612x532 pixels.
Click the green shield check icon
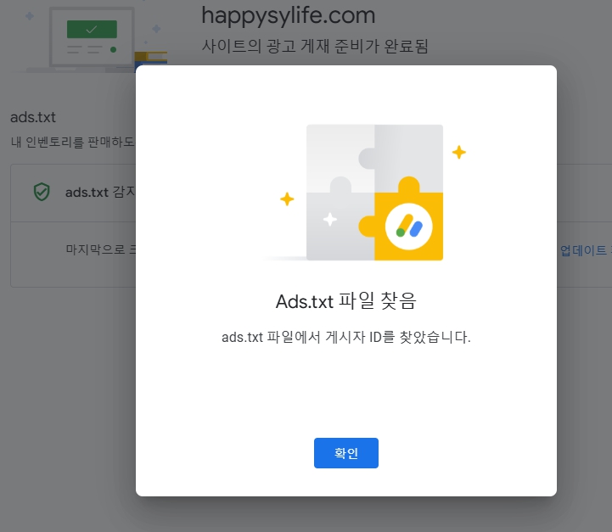click(42, 192)
